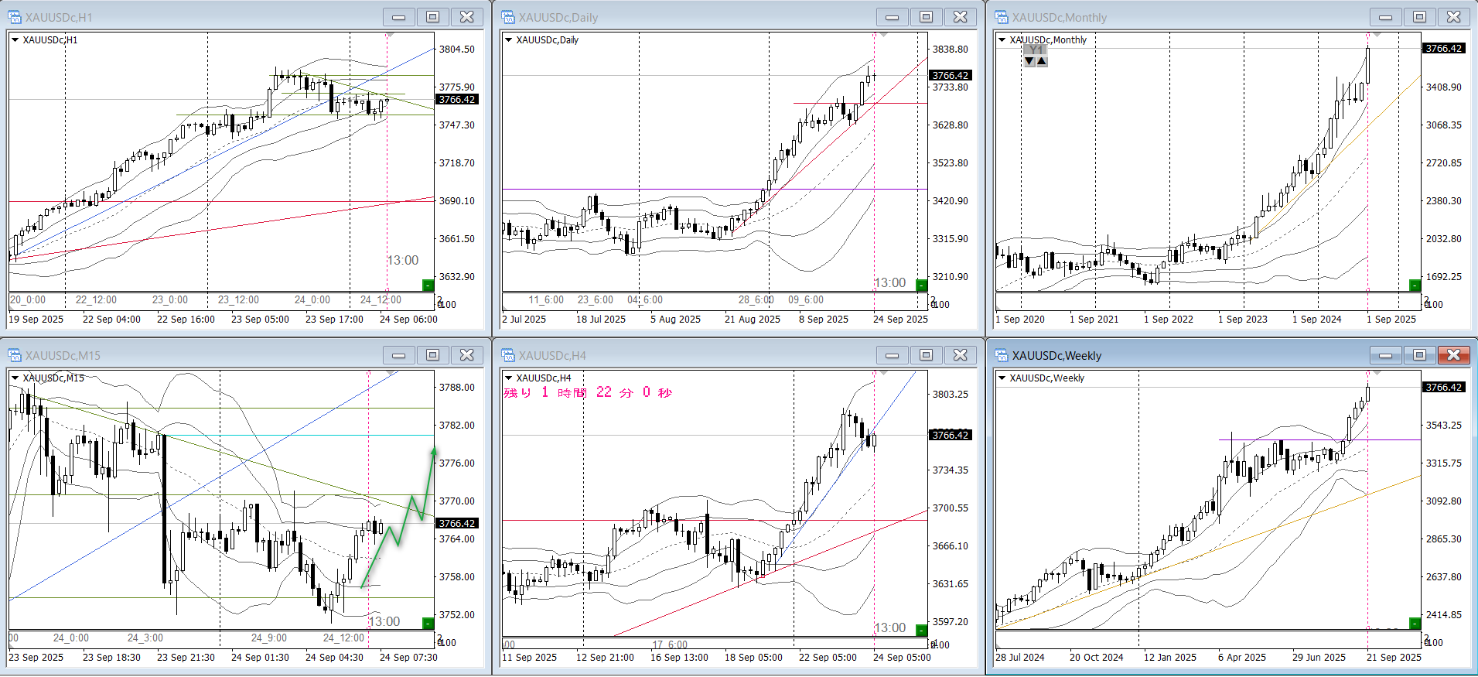Toggle the green minus square on Daily chart
This screenshot has width=1478, height=677.
921,285
